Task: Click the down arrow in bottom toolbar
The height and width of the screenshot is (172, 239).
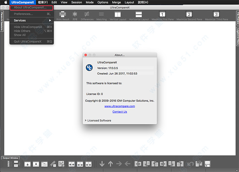Action: pyautogui.click(x=102, y=164)
